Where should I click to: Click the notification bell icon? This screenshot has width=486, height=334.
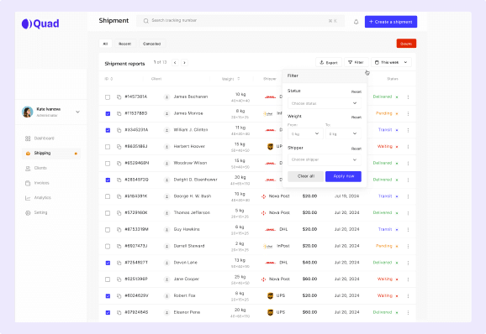point(357,22)
